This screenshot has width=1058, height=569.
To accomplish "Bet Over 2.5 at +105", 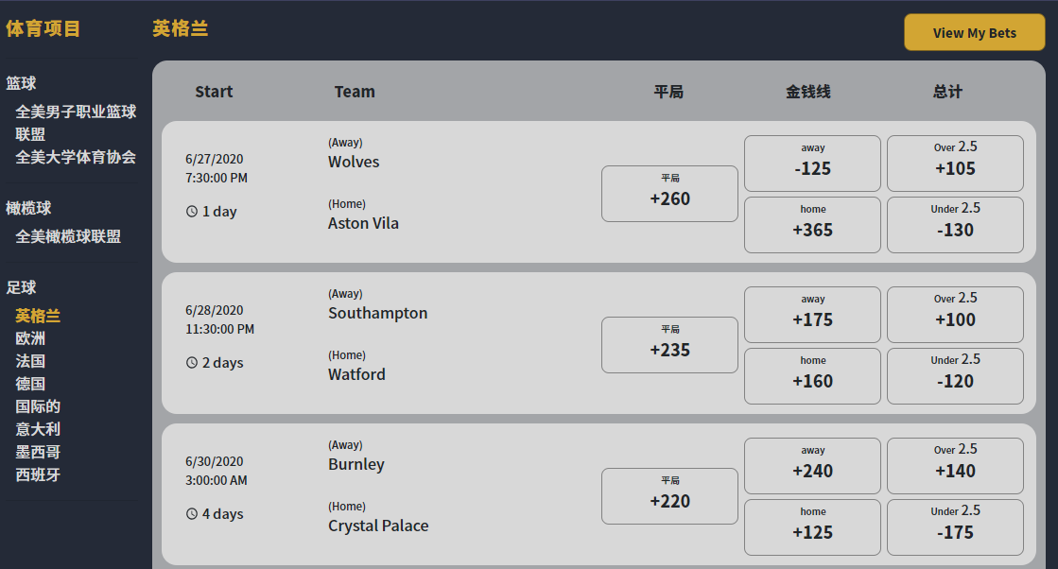I will [955, 164].
